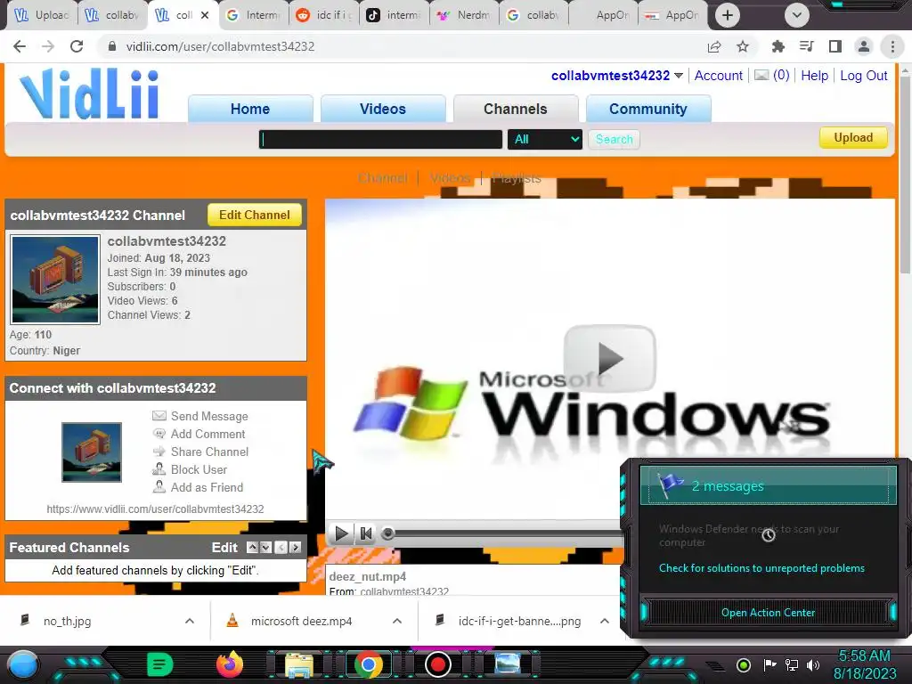Open Chrome profile avatar icon
Image resolution: width=912 pixels, height=684 pixels.
click(864, 46)
